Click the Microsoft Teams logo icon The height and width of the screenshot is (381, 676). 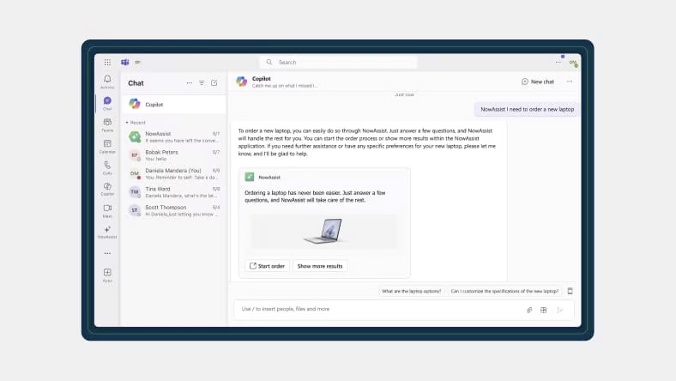tap(125, 62)
